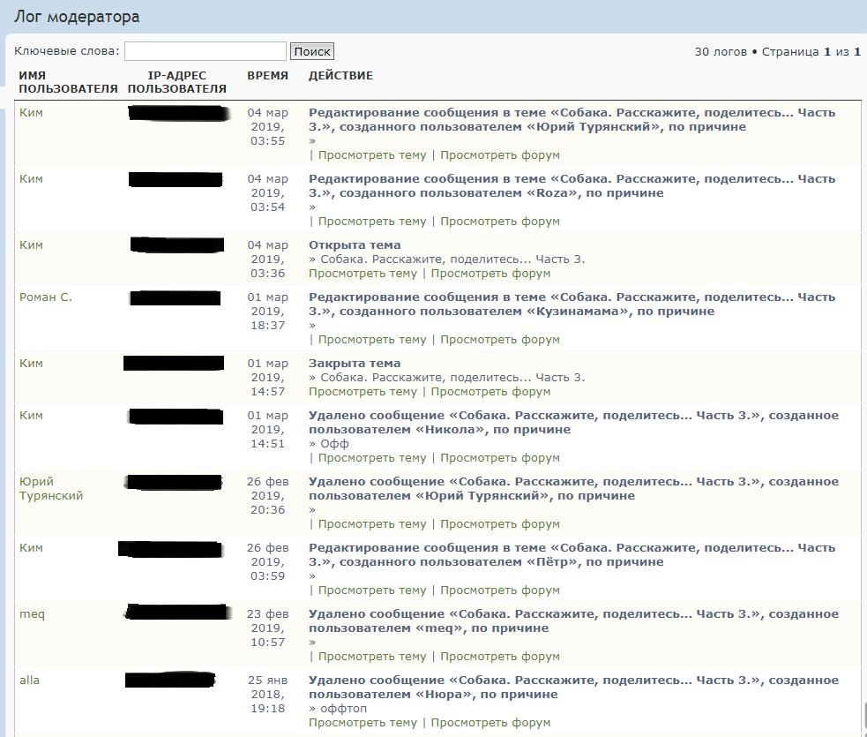This screenshot has width=867, height=737.
Task: View forum link in Никола deletion row
Action: click(500, 458)
